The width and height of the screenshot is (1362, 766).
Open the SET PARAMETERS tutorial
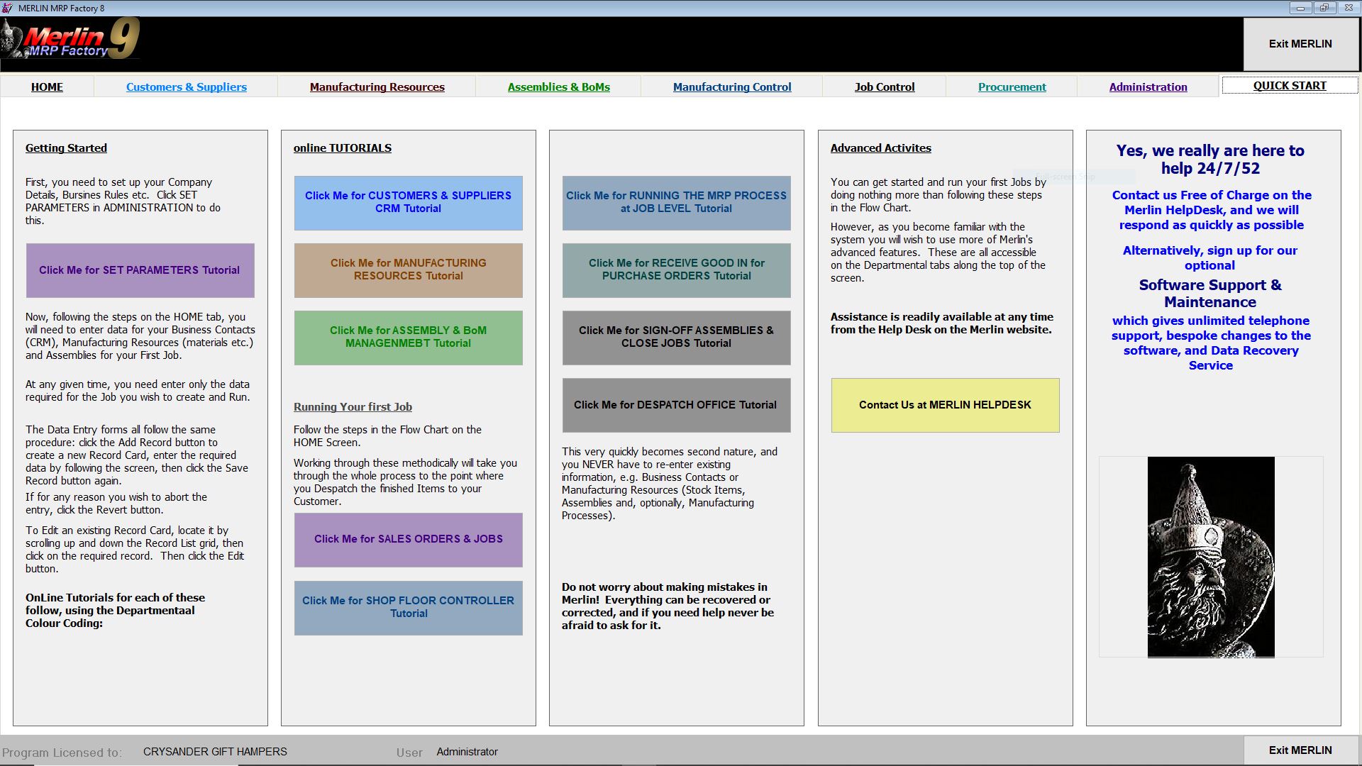140,270
